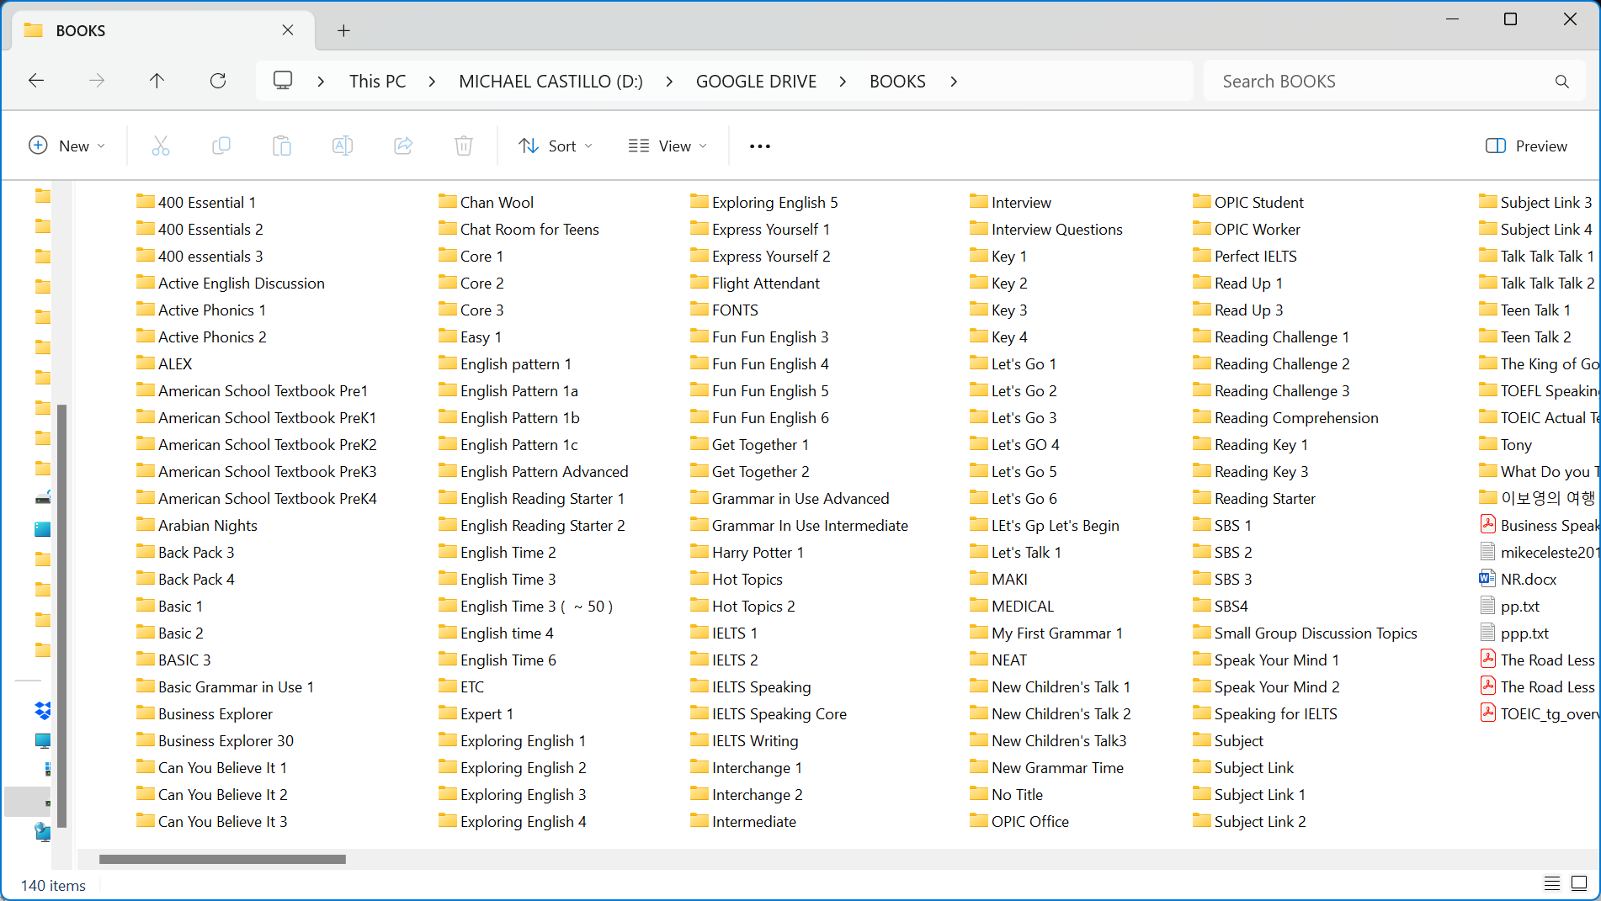Toggle the Preview pane
The width and height of the screenshot is (1601, 901).
[x=1527, y=146]
